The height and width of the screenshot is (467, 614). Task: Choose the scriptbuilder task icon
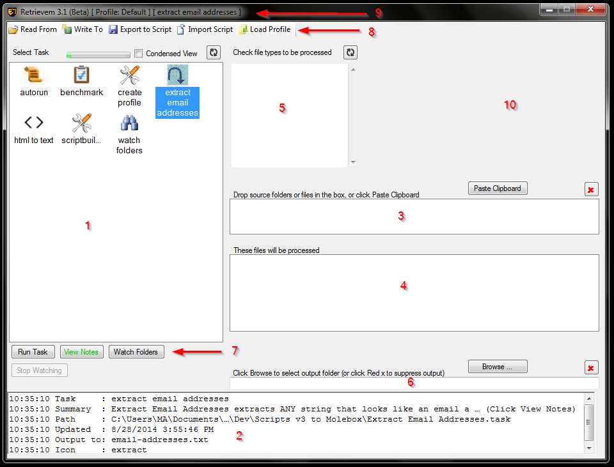tap(81, 123)
